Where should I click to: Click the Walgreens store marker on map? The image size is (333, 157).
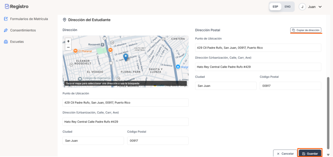pyautogui.click(x=178, y=67)
